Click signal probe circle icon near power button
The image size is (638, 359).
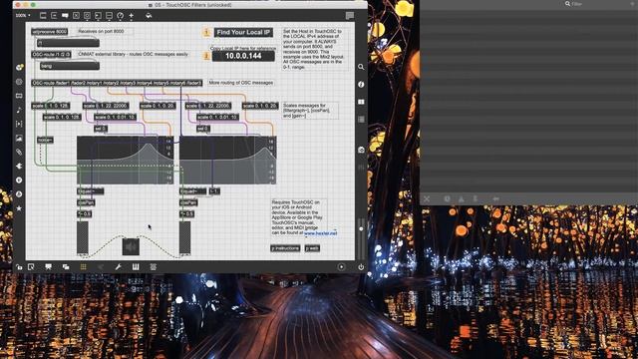[x=341, y=267]
